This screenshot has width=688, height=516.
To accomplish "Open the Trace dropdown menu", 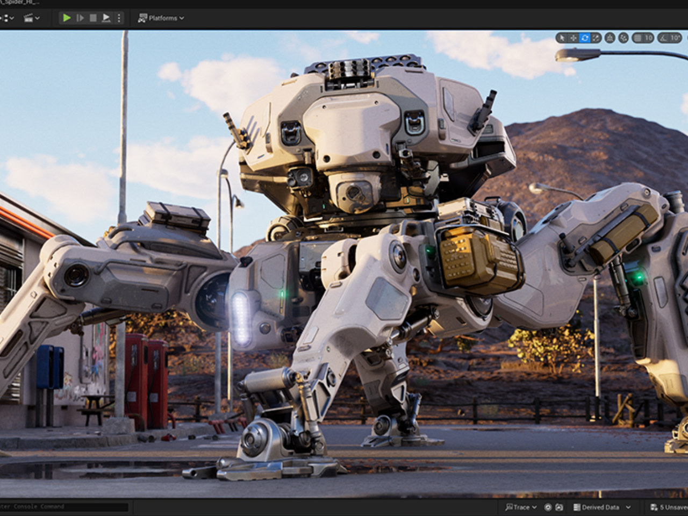I will click(534, 507).
